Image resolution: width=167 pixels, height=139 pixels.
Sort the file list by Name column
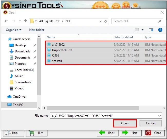tap(51, 37)
